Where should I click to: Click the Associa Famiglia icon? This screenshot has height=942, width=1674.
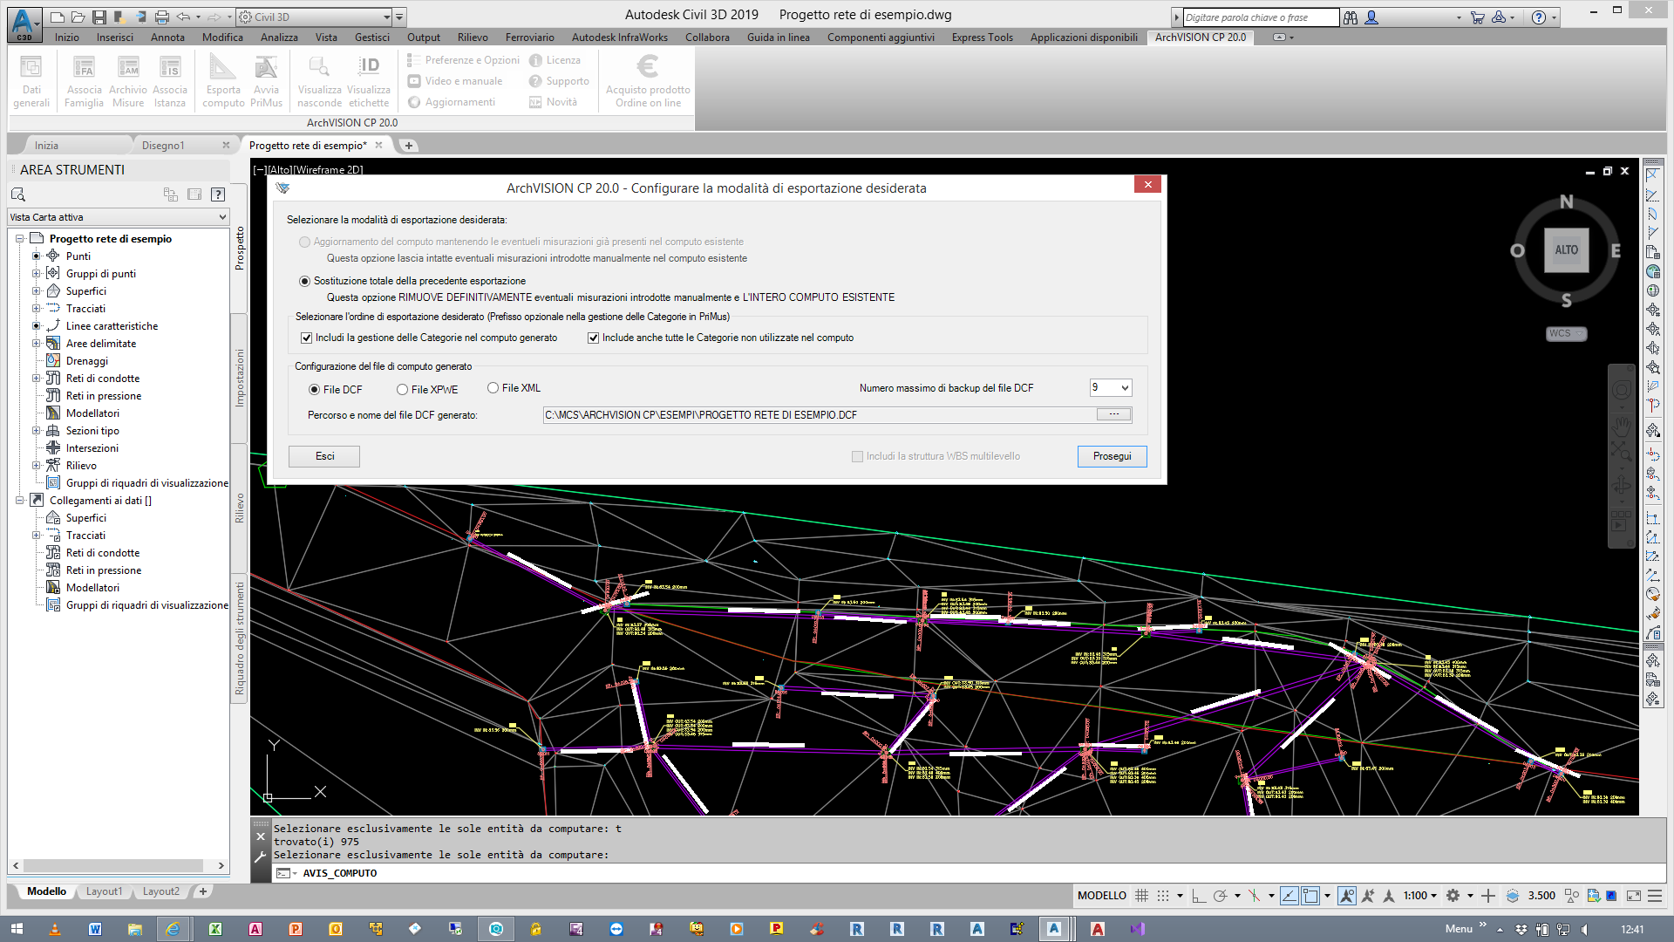tap(84, 68)
